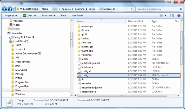Expand the Open button dropdown arrow

pyautogui.click(x=35, y=16)
